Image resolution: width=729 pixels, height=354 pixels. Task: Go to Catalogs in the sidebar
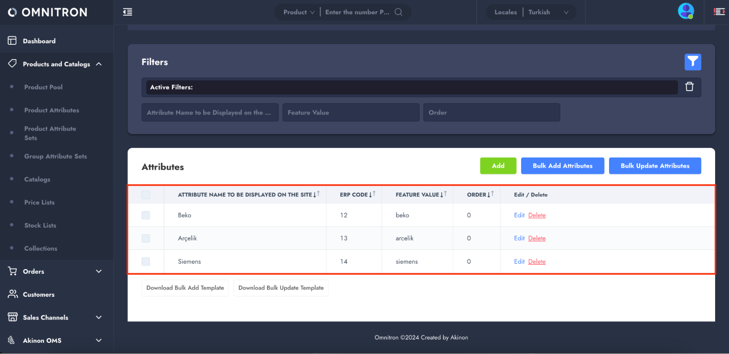(x=37, y=179)
